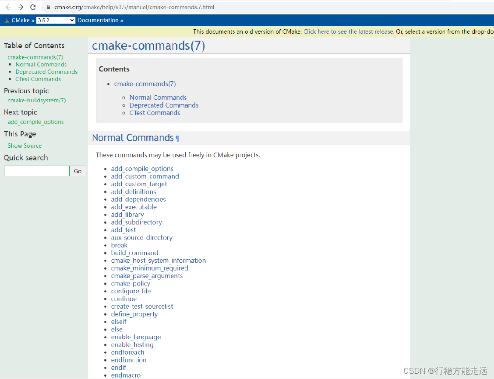Open aux_source_directory link

pos(142,238)
